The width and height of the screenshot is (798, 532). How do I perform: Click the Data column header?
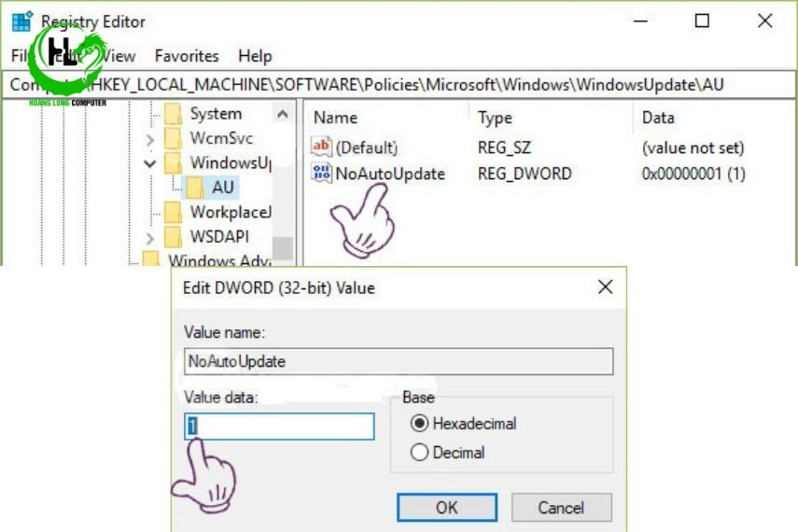tap(658, 118)
